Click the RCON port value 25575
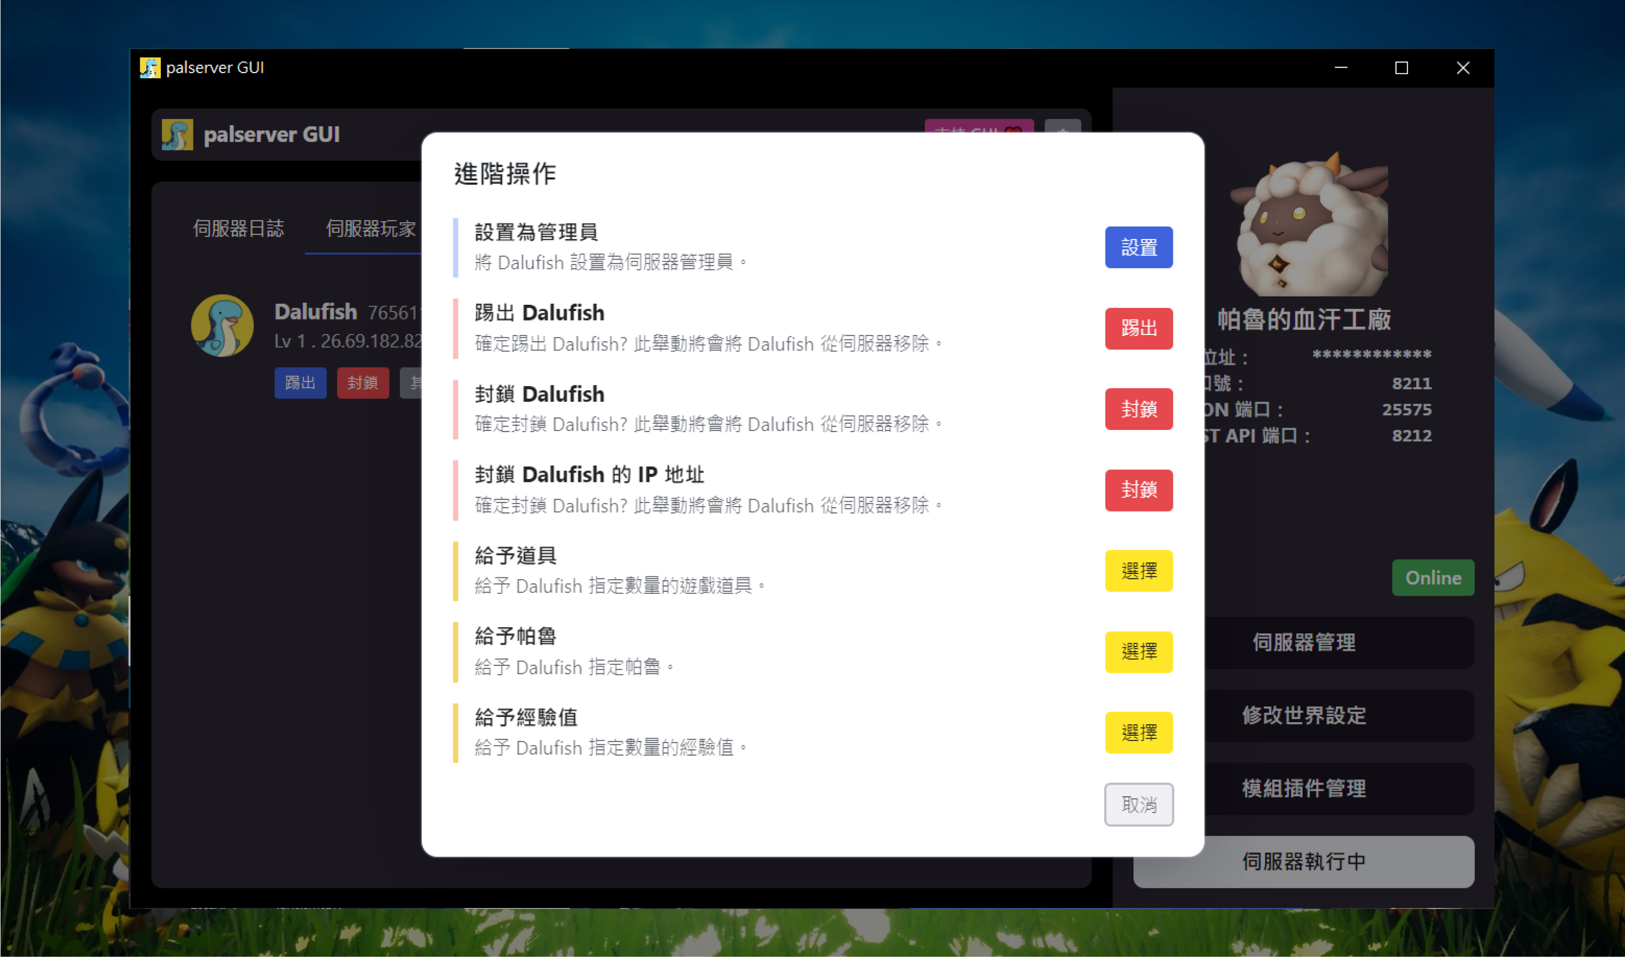Image resolution: width=1625 pixels, height=957 pixels. (x=1407, y=409)
